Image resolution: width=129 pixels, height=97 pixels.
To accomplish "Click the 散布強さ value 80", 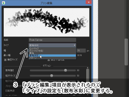I will (78, 70).
